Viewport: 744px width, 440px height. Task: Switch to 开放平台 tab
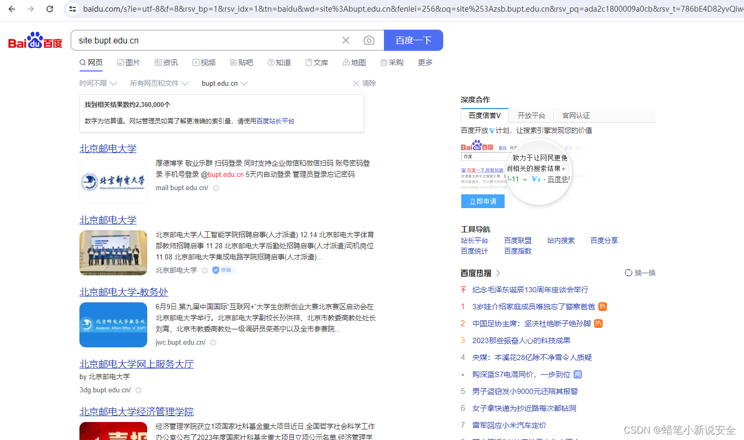tap(531, 115)
